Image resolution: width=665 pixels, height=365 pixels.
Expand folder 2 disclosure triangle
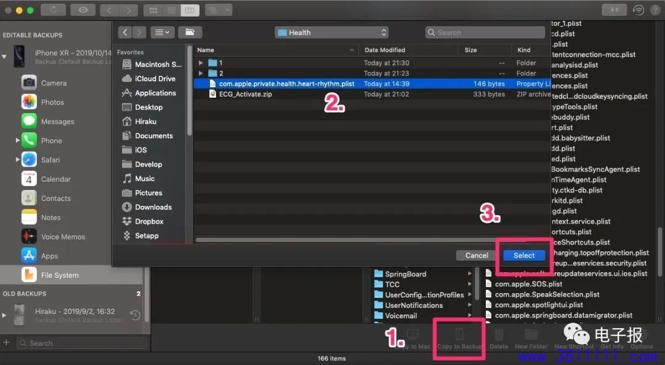point(201,73)
